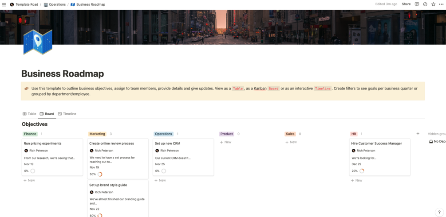Click the Product group label
The image size is (446, 217).
pyautogui.click(x=227, y=134)
